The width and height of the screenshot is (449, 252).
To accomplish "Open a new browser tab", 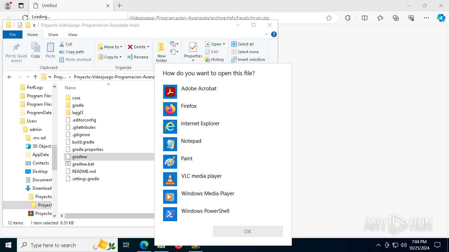I will 120,6.
